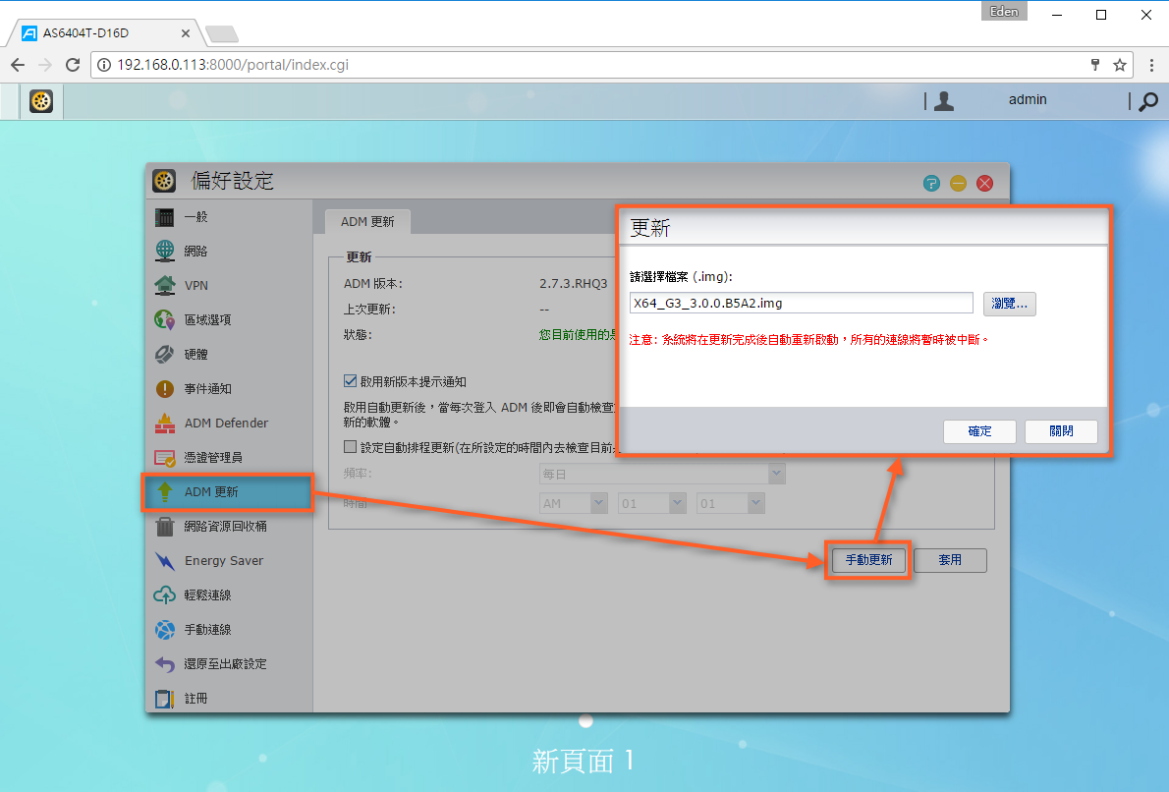The height and width of the screenshot is (792, 1169).
Task: Confirm the update with 確定 button
Action: (979, 431)
